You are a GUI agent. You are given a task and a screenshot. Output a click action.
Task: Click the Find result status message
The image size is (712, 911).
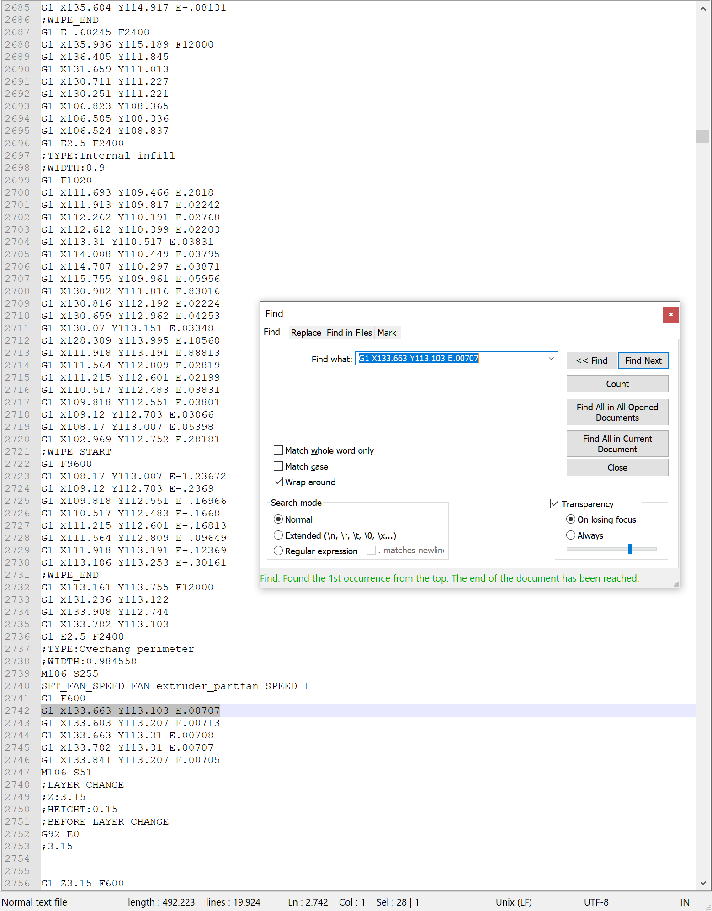pyautogui.click(x=449, y=578)
